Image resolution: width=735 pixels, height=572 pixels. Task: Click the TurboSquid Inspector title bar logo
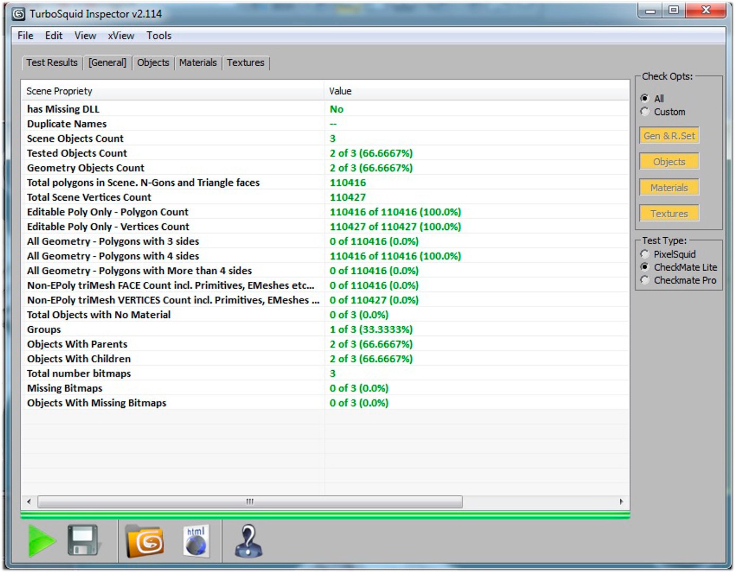[x=19, y=14]
